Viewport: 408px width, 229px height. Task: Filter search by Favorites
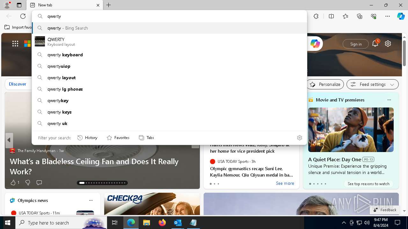coord(118,138)
